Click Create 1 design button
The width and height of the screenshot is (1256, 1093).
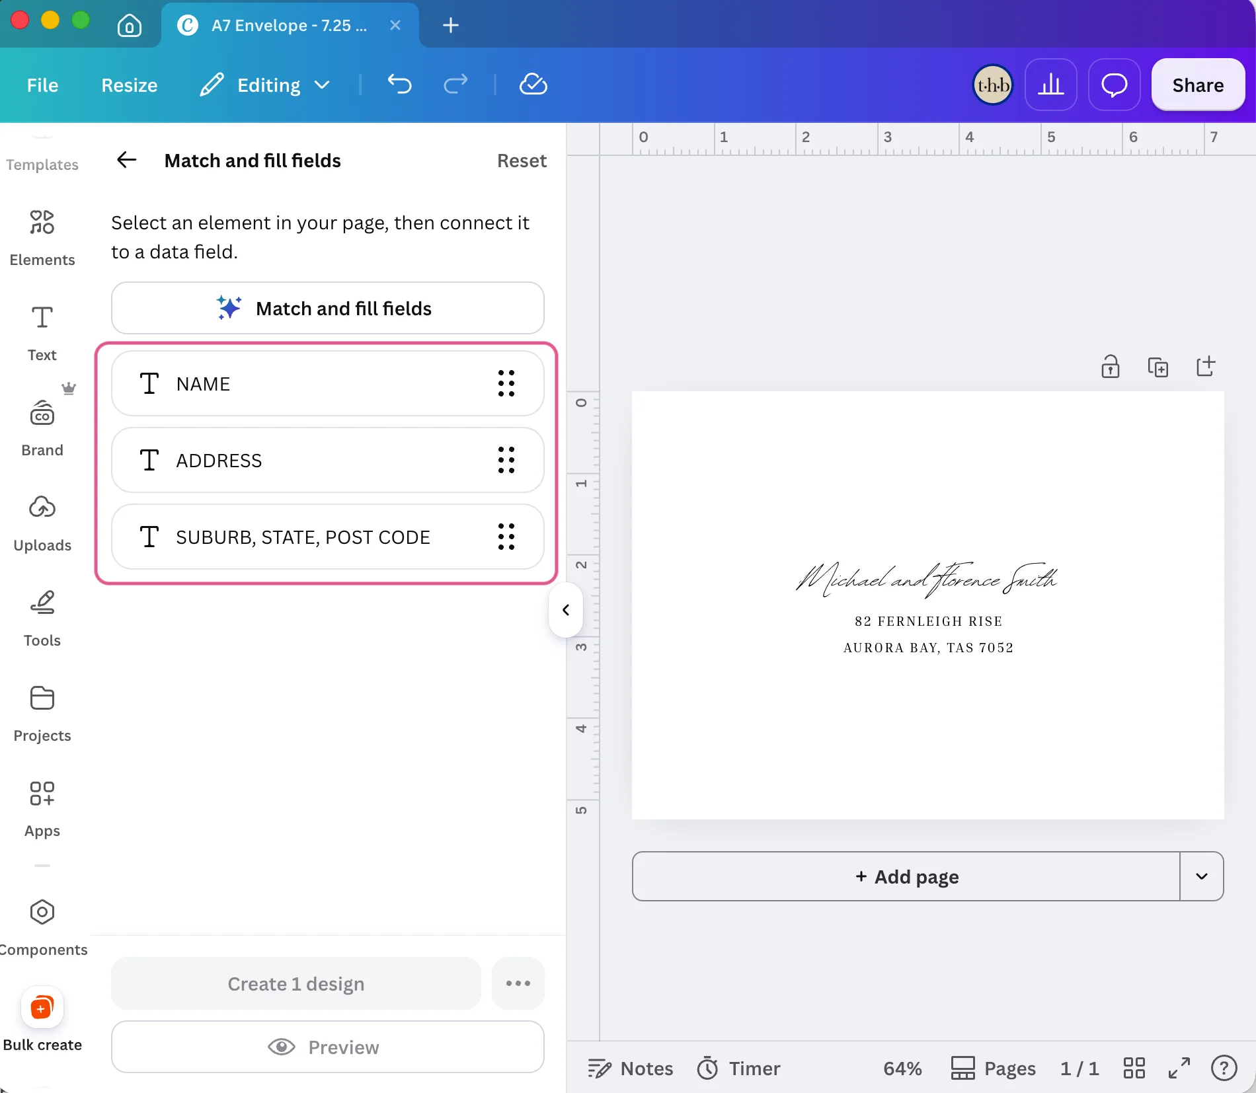296,983
